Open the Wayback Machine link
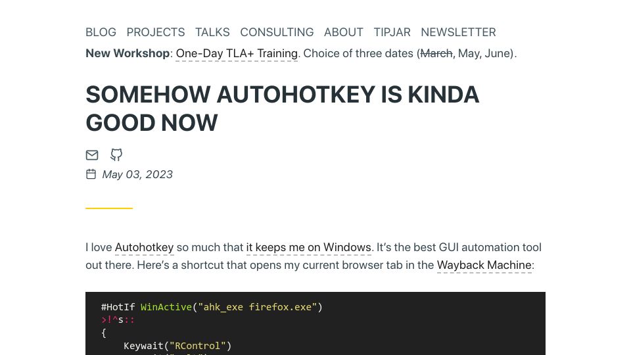This screenshot has height=355, width=631. pos(484,265)
